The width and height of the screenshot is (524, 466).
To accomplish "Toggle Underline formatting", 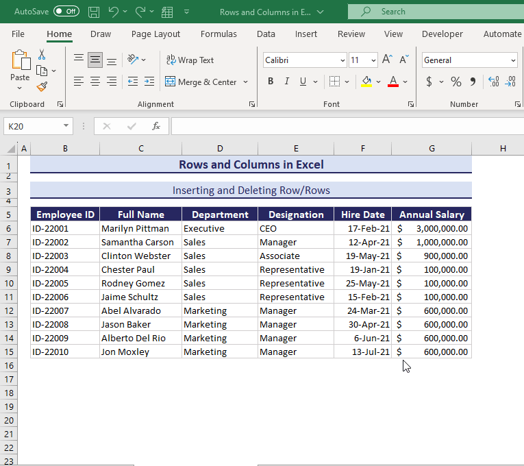I will (x=303, y=82).
